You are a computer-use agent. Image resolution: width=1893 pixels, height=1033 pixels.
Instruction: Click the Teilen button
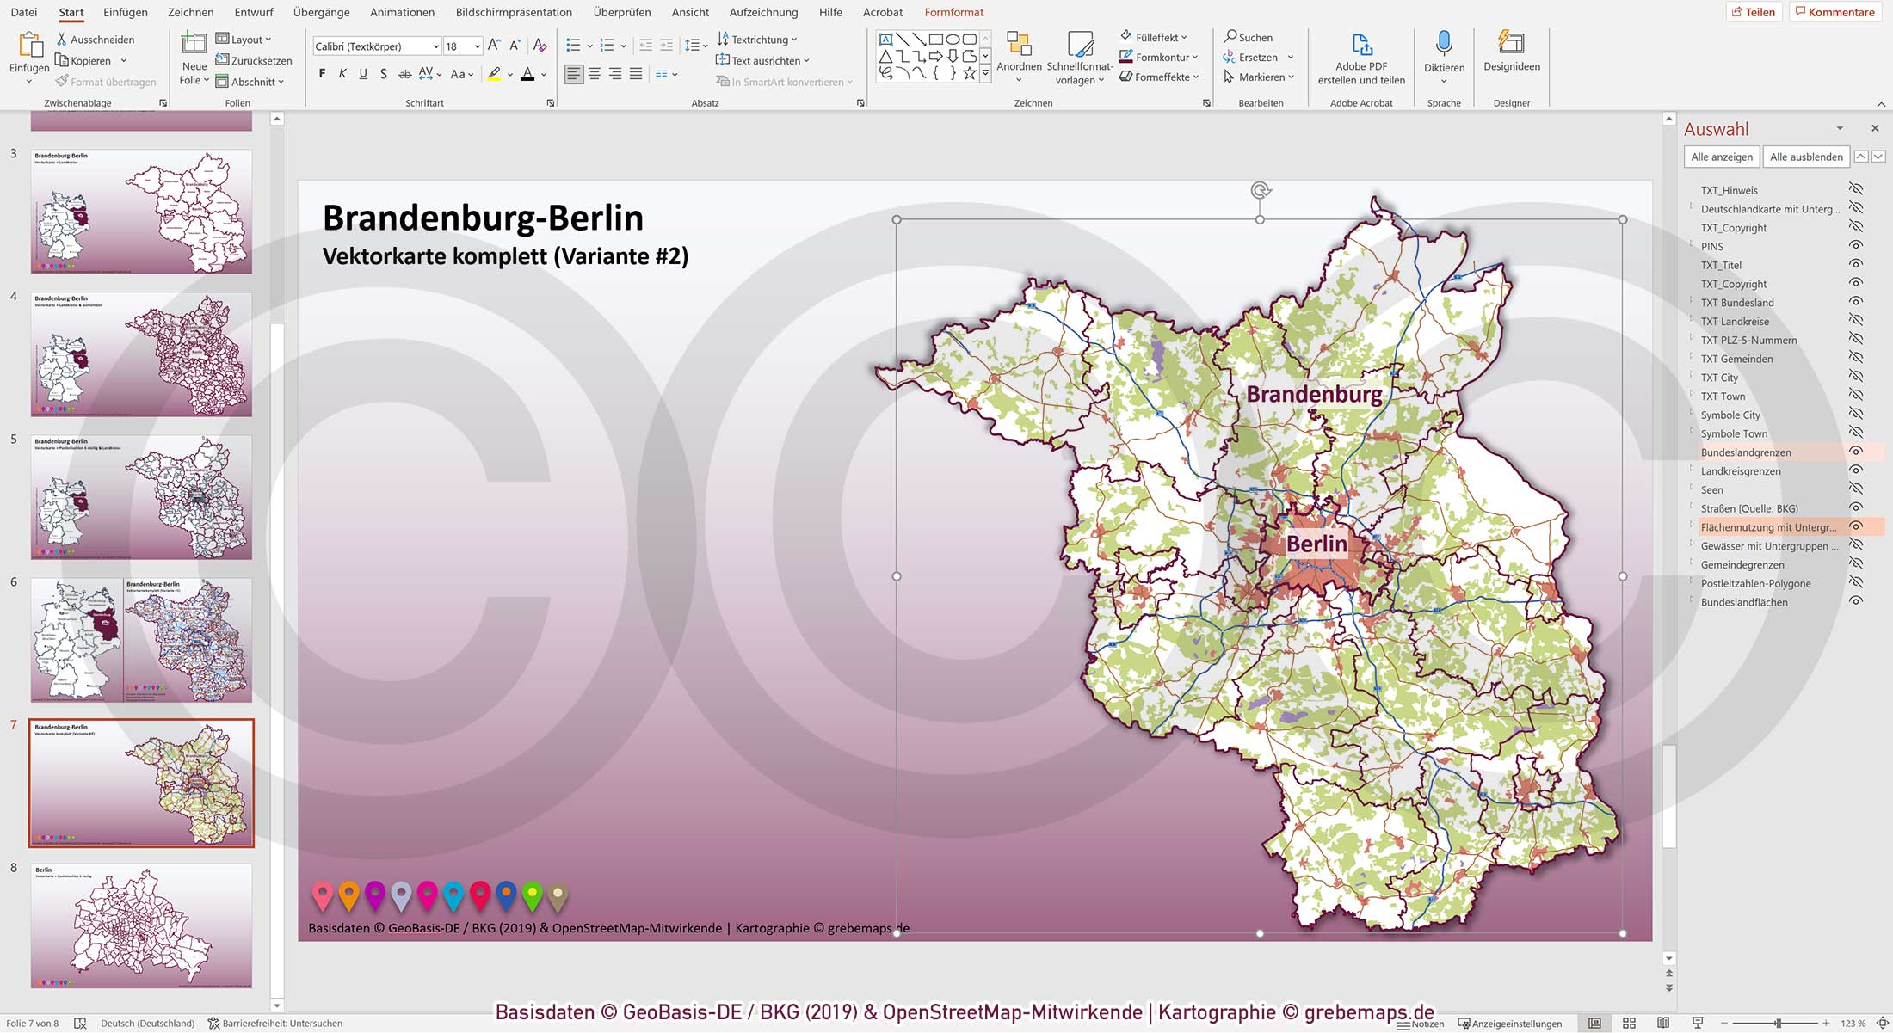pos(1755,12)
